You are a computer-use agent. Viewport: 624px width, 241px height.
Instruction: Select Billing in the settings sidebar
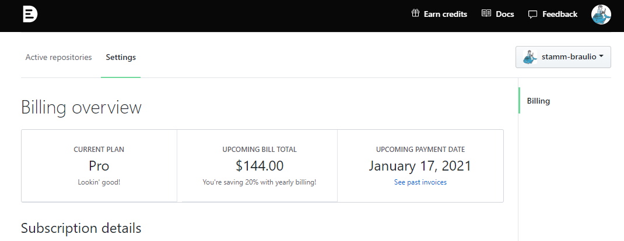pos(538,101)
